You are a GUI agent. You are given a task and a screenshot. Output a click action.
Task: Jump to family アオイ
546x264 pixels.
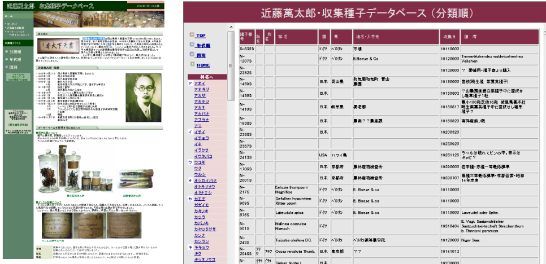coord(200,83)
